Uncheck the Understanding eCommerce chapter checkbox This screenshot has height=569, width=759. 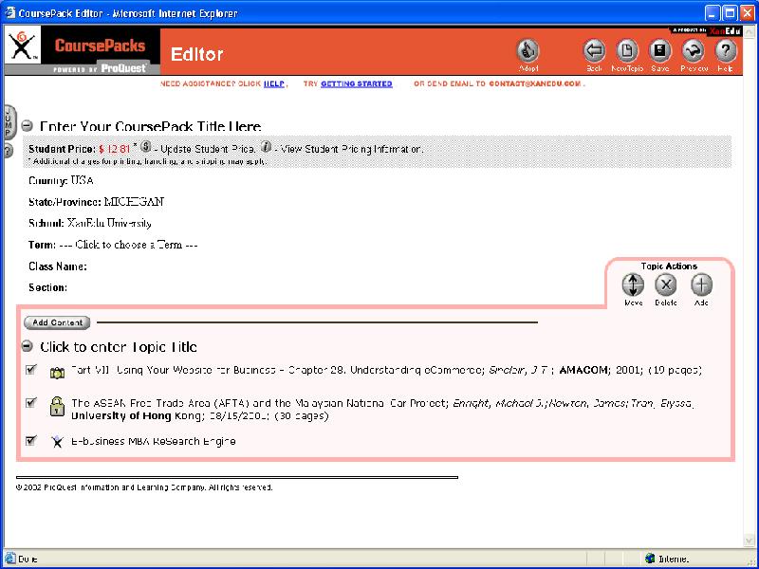(x=31, y=370)
